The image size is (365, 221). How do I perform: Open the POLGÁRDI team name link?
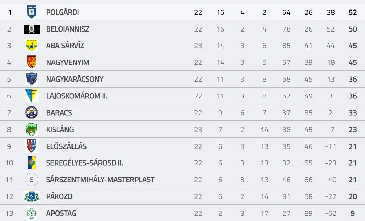point(62,12)
